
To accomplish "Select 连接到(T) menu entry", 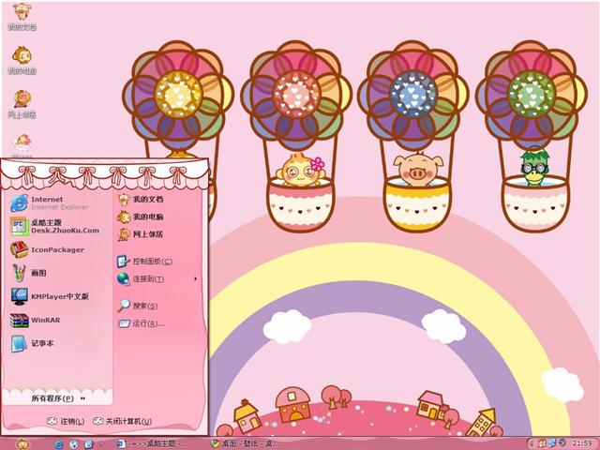I will (141, 279).
